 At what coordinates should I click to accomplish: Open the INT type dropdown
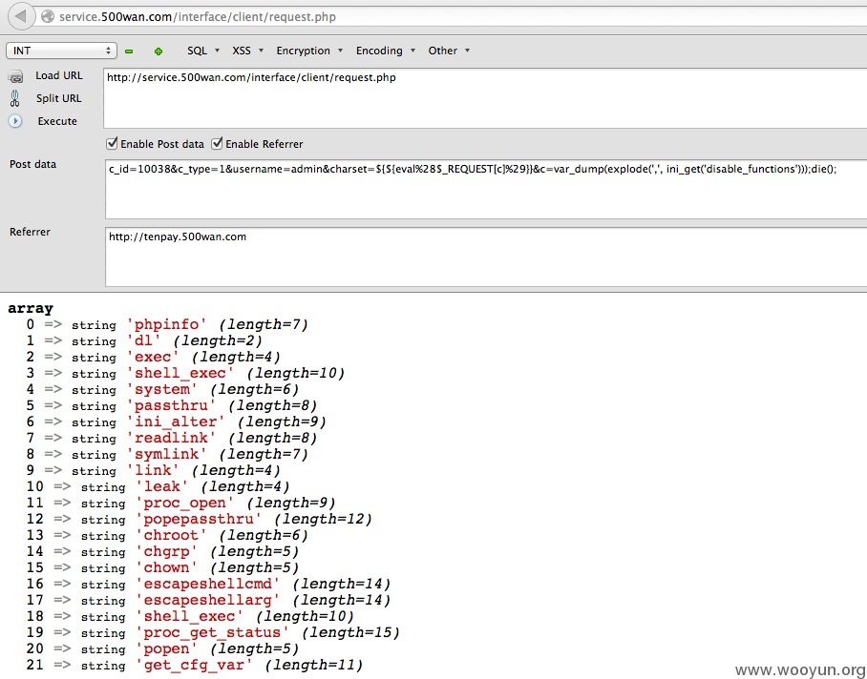click(61, 51)
